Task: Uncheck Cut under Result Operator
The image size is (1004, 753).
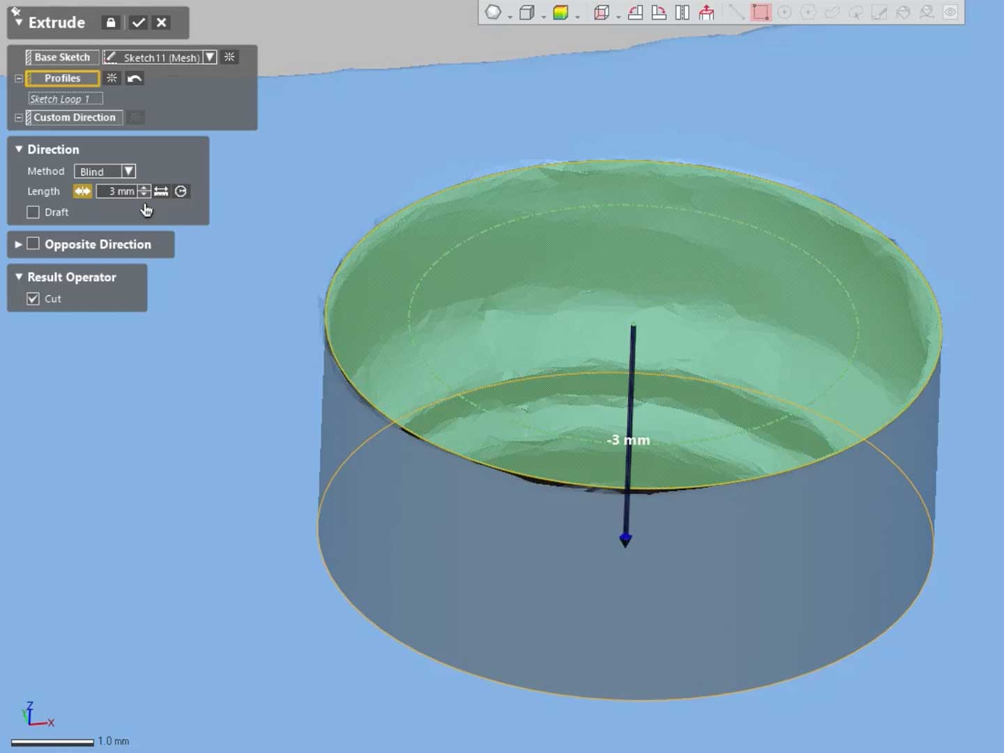Action: 33,298
